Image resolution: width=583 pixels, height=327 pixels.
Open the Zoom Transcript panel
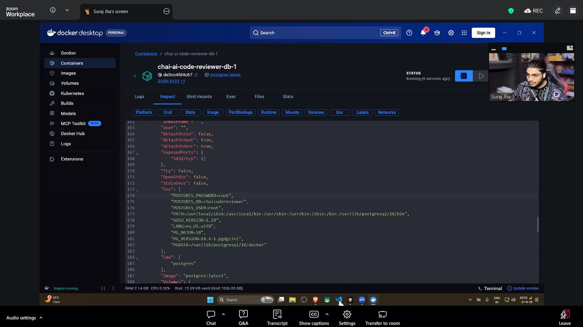277,318
